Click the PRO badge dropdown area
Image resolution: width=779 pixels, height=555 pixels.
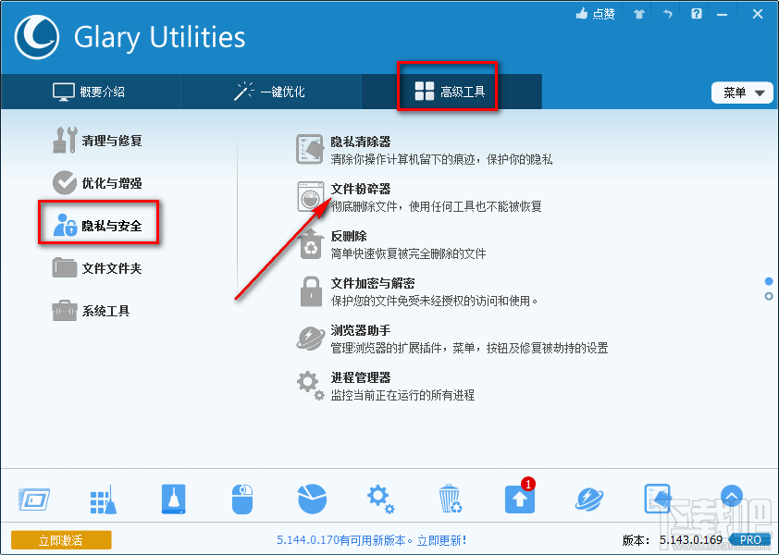click(x=749, y=539)
